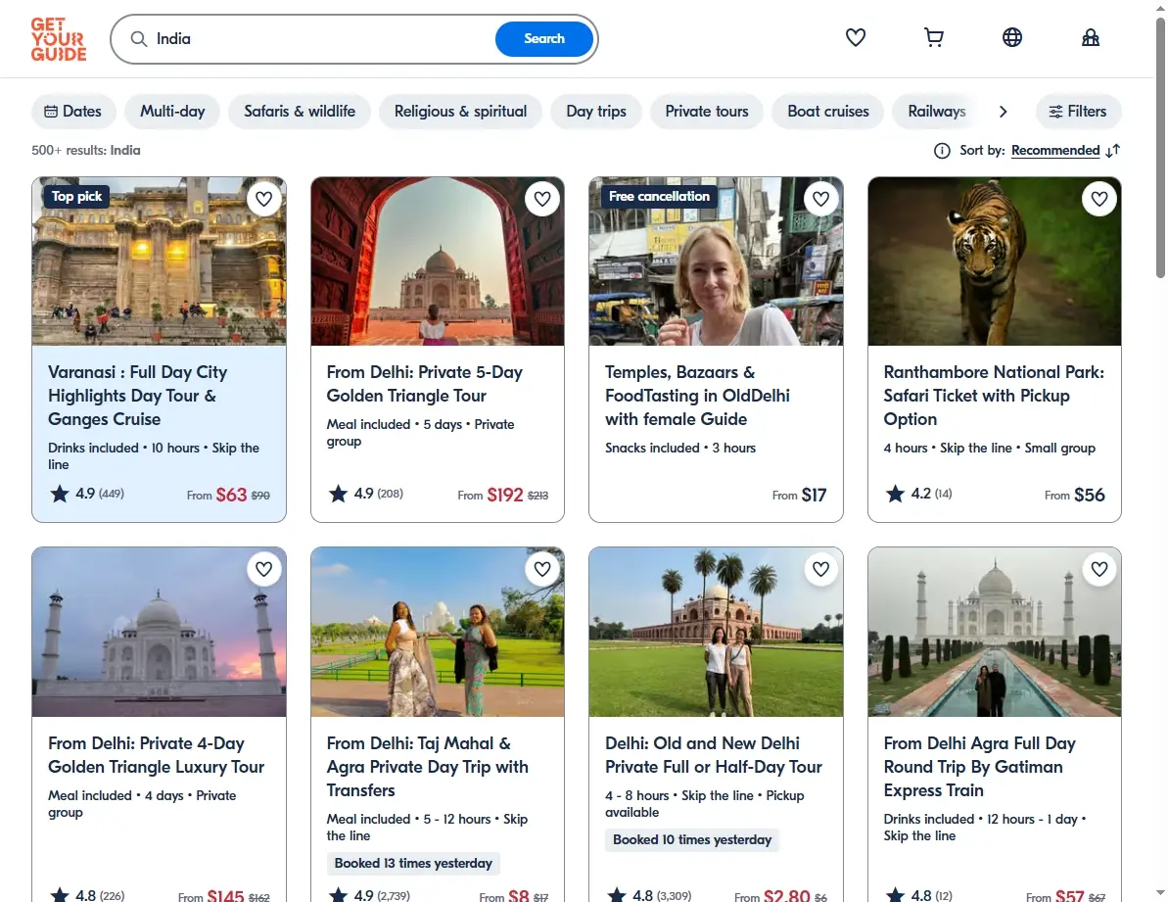
Task: Save Varanasi Full Day tour to wishlist
Action: (263, 199)
